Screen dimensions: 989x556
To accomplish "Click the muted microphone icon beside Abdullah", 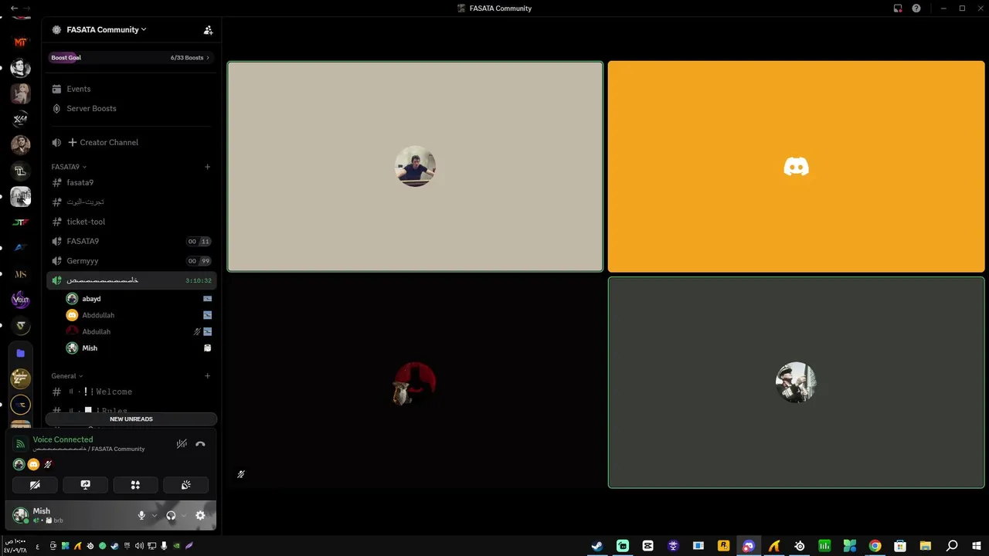I will click(197, 331).
